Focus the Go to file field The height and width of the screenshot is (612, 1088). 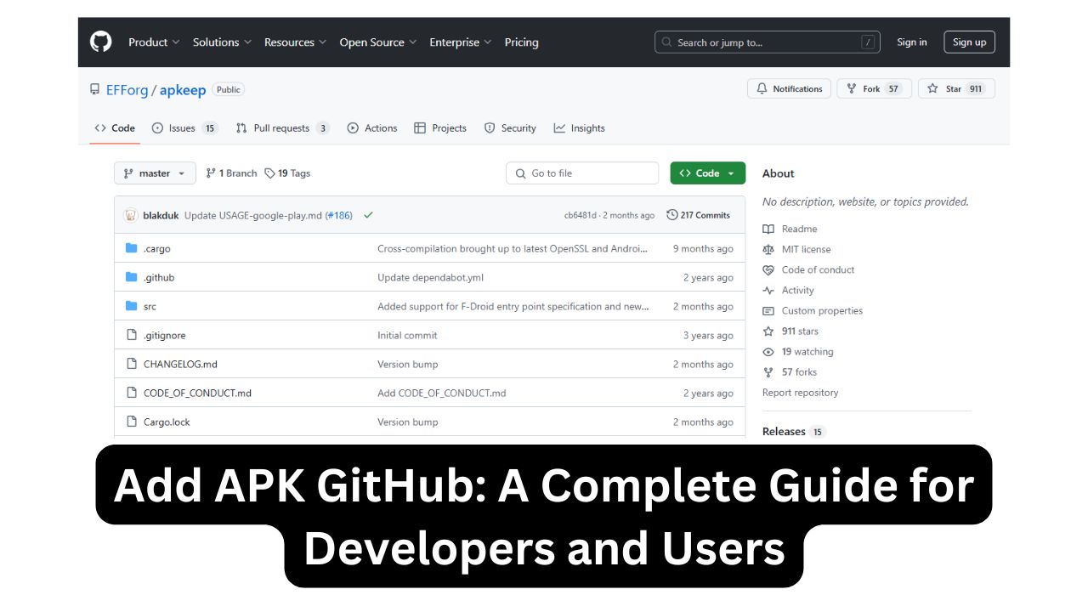coord(582,173)
